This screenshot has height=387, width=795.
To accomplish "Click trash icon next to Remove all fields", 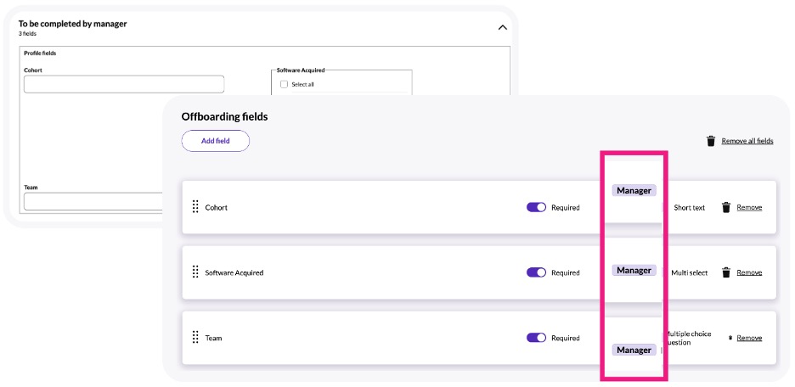I will click(711, 141).
